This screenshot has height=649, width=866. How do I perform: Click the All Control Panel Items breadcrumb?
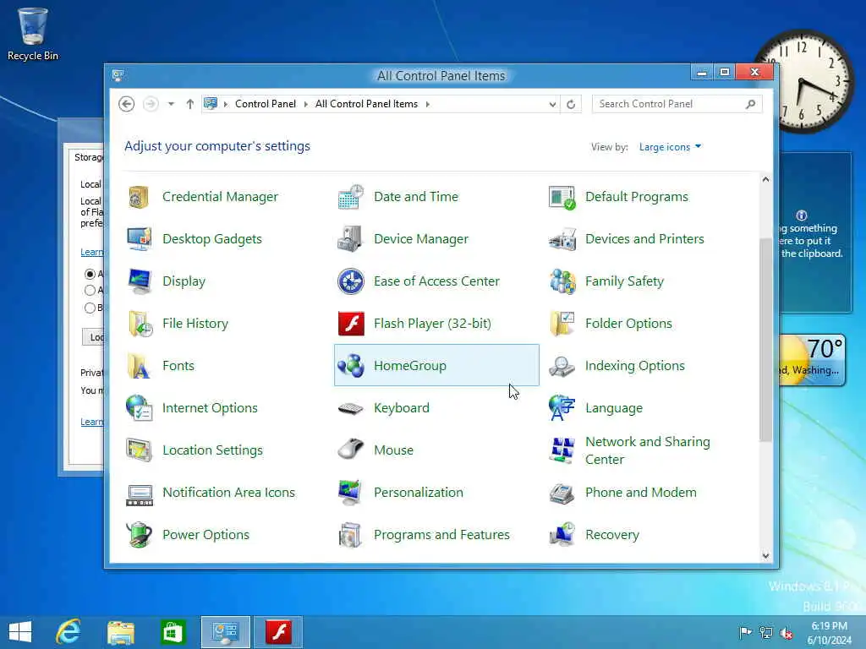(x=366, y=104)
